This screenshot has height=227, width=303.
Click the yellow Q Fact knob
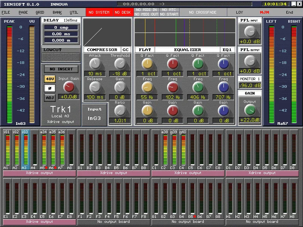147,64
